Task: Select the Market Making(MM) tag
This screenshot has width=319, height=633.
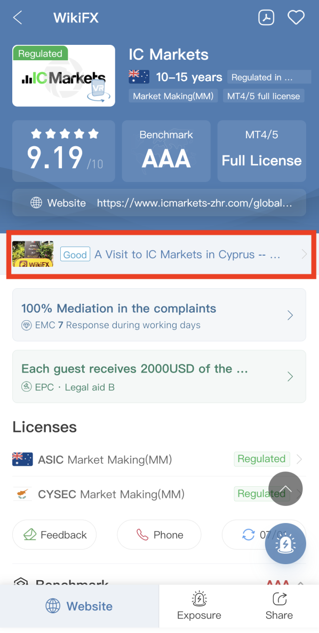Action: 174,96
